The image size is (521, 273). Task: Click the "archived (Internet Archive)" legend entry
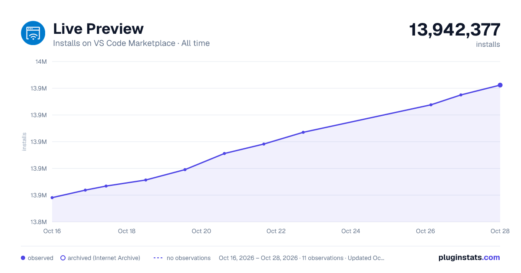100,258
